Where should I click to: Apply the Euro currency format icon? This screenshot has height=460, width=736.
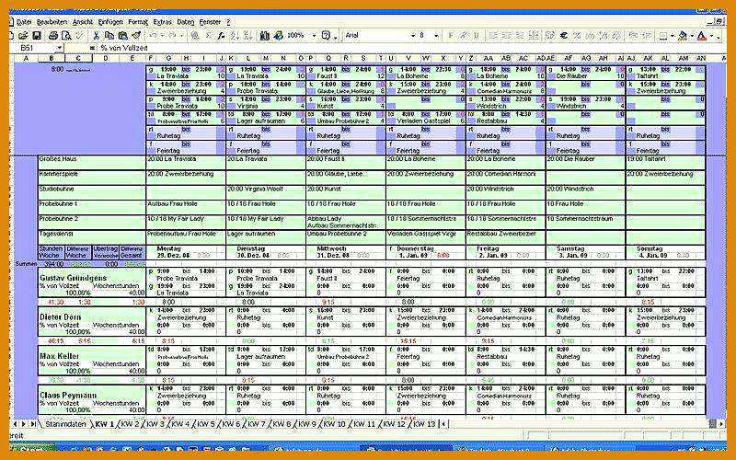coord(564,36)
